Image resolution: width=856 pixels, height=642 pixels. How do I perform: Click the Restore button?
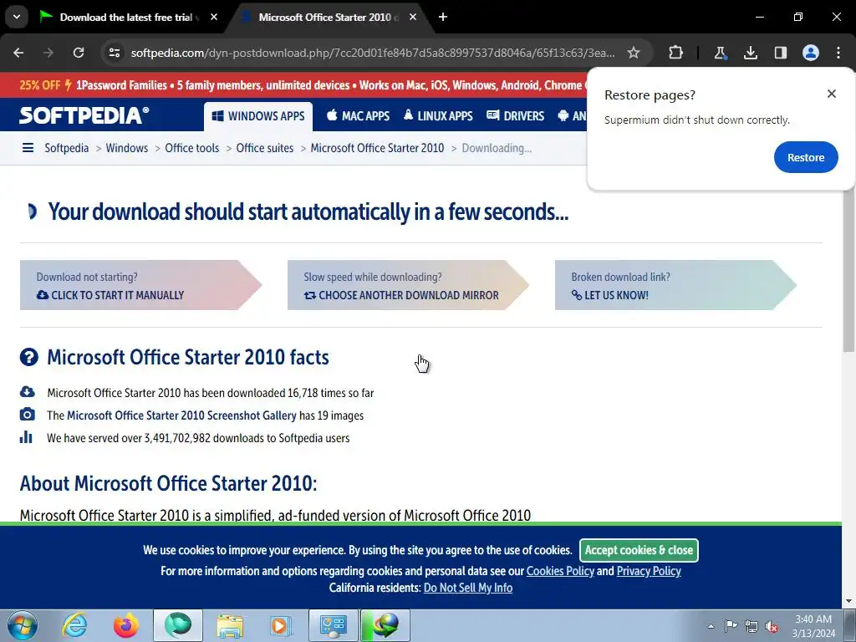[x=806, y=157]
